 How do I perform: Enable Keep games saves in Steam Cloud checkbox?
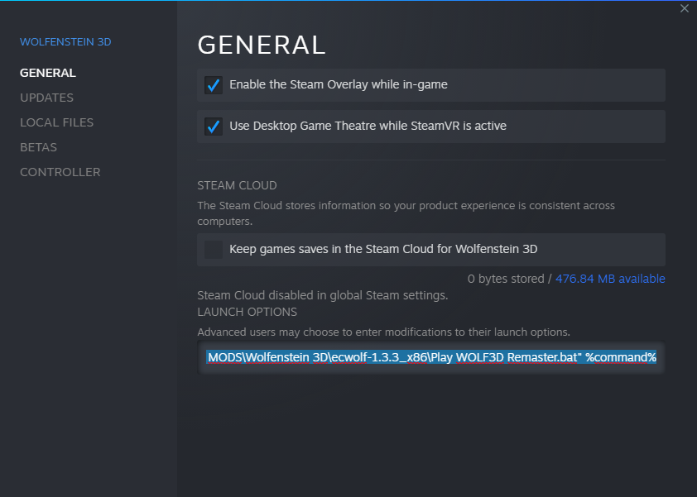(x=214, y=250)
